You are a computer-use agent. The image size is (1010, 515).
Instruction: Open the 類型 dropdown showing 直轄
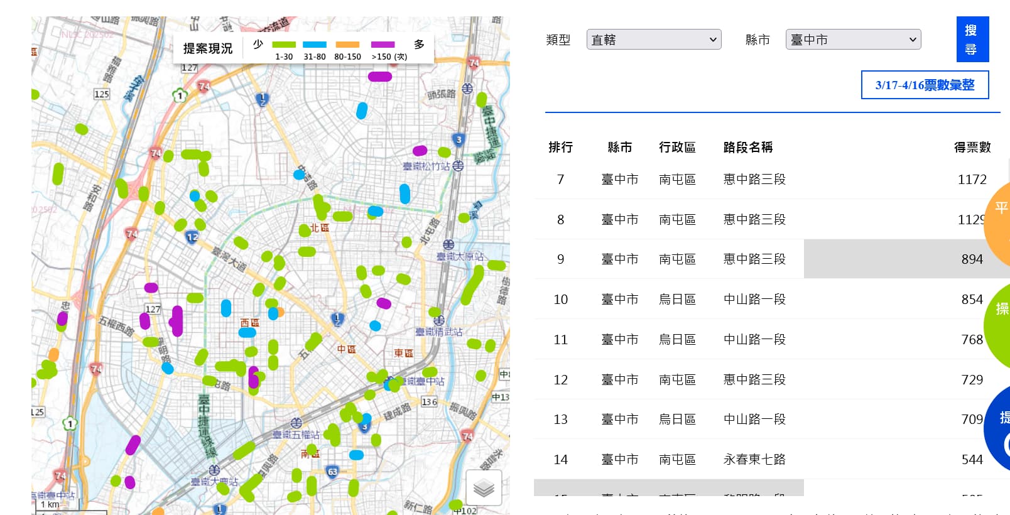coord(653,40)
